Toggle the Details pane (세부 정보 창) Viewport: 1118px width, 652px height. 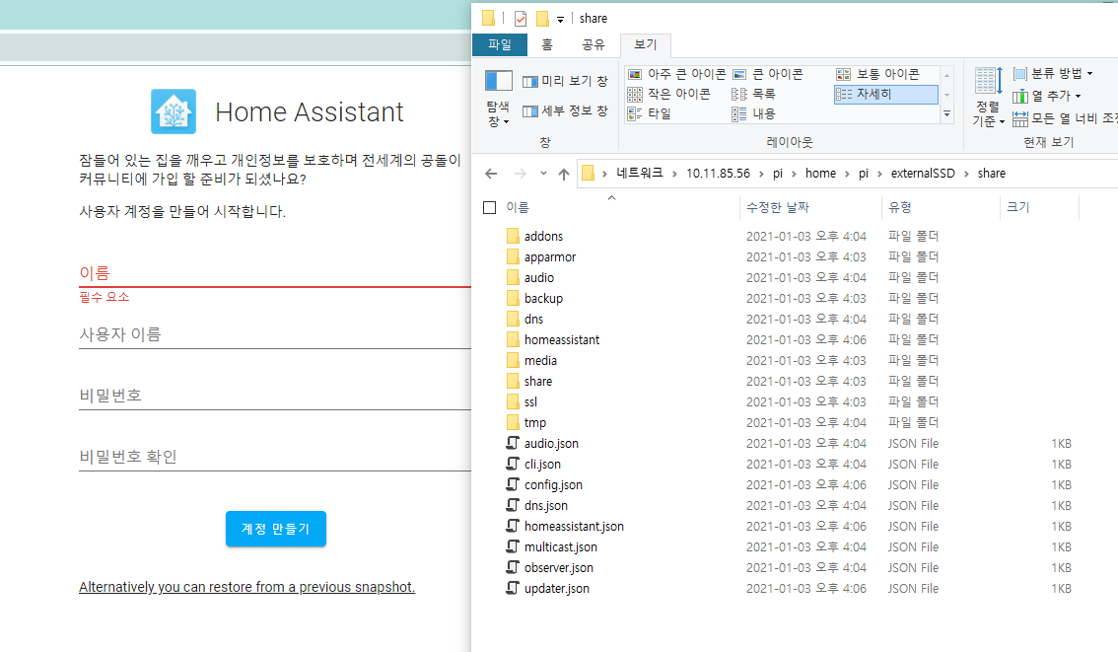[x=566, y=110]
